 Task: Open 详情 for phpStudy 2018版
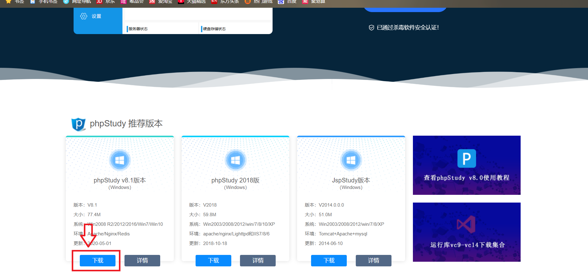tap(258, 260)
